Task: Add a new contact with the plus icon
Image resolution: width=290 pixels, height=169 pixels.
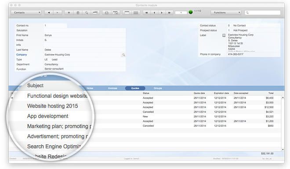Action: click(69, 13)
